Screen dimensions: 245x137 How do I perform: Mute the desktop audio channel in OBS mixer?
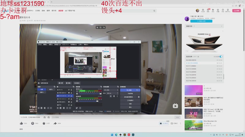point(77,101)
